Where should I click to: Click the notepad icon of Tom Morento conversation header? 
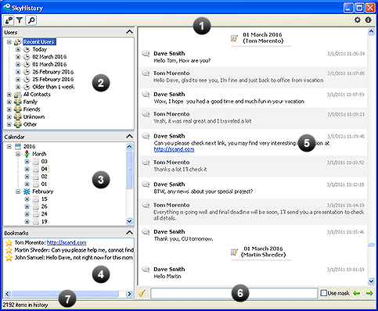[234, 38]
